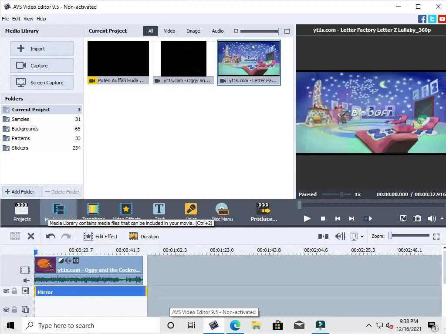Click the Duration button
446x334 pixels.
(144, 236)
